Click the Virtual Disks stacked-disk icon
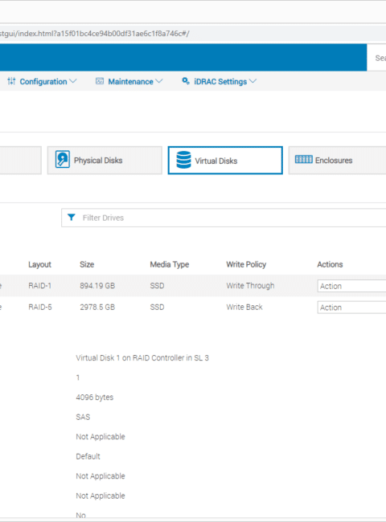 tap(183, 160)
